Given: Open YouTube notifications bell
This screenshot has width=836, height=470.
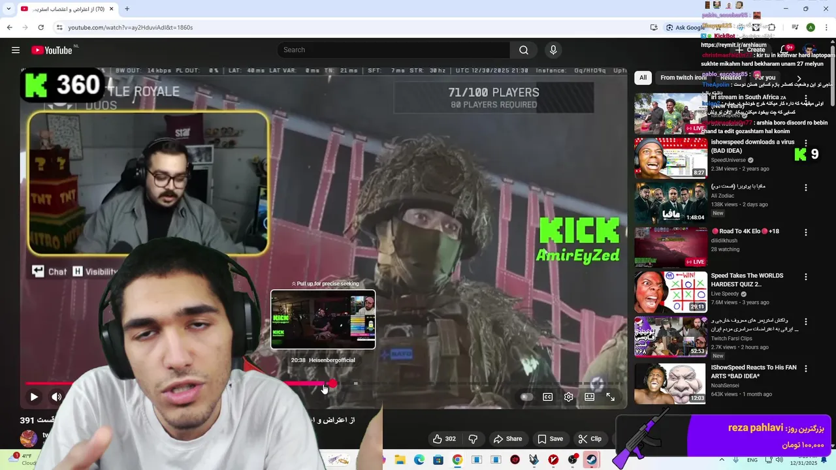Looking at the screenshot, I should click(785, 50).
